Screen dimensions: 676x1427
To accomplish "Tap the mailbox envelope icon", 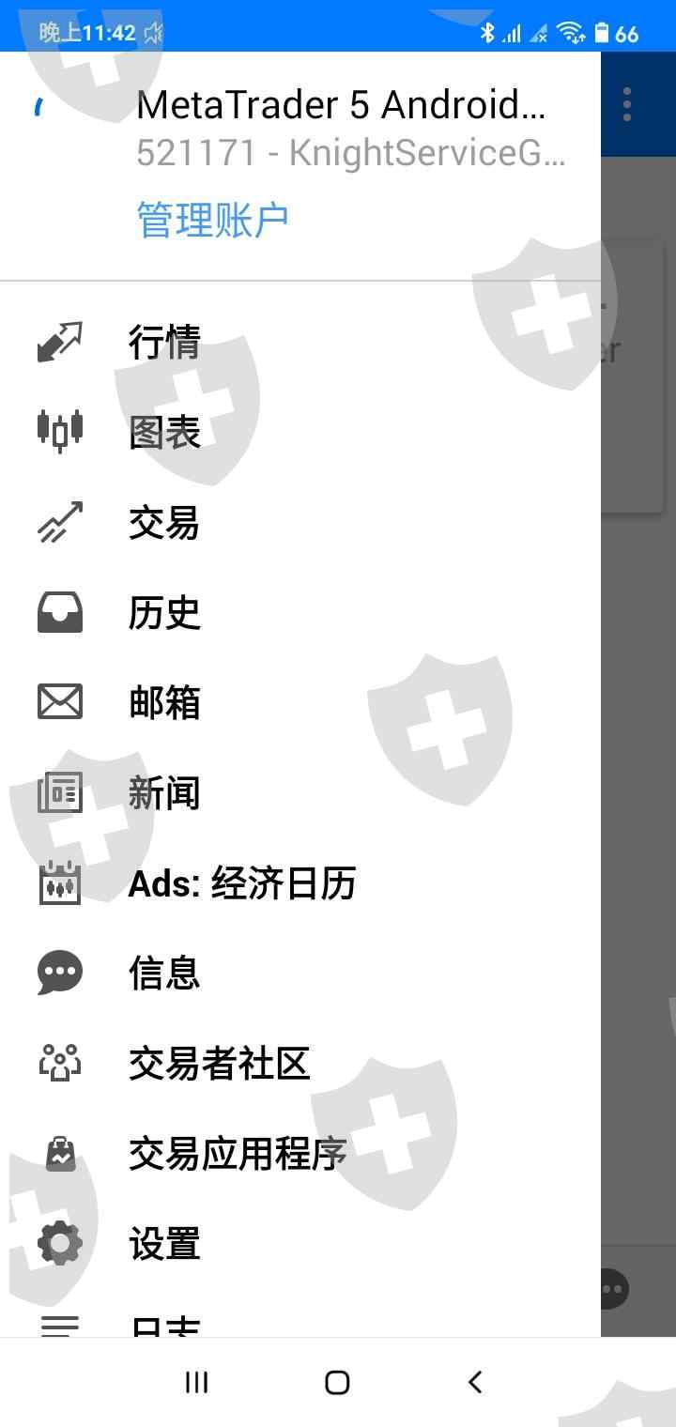I will 60,702.
